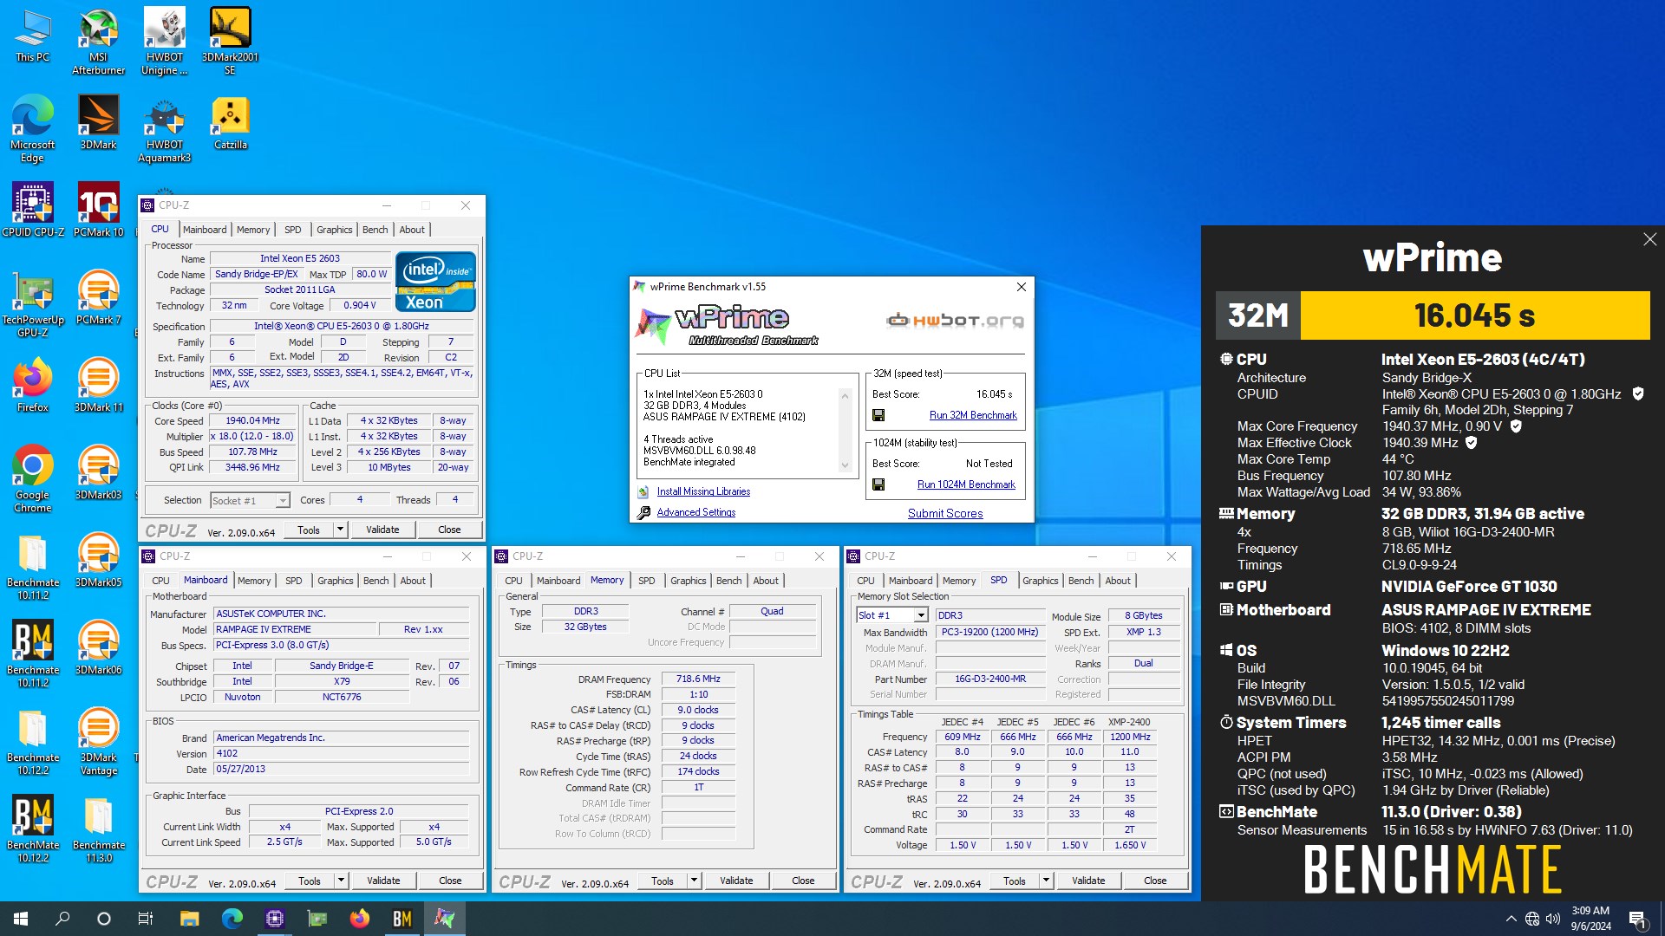The image size is (1665, 936).
Task: Click Submit Scores link in wPrime
Action: click(x=945, y=513)
